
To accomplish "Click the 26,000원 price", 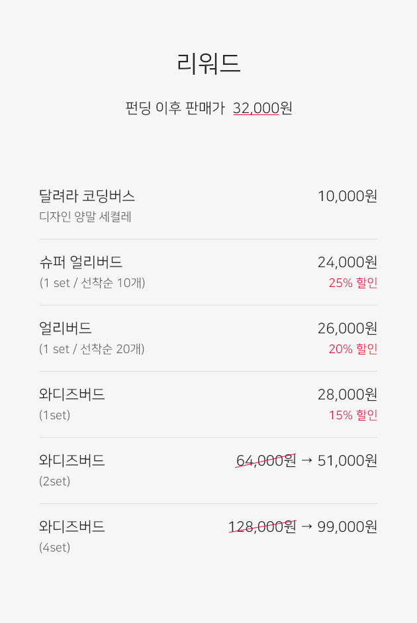I will [347, 328].
